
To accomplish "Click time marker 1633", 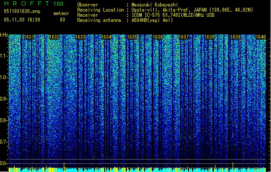I will (x=81, y=37).
